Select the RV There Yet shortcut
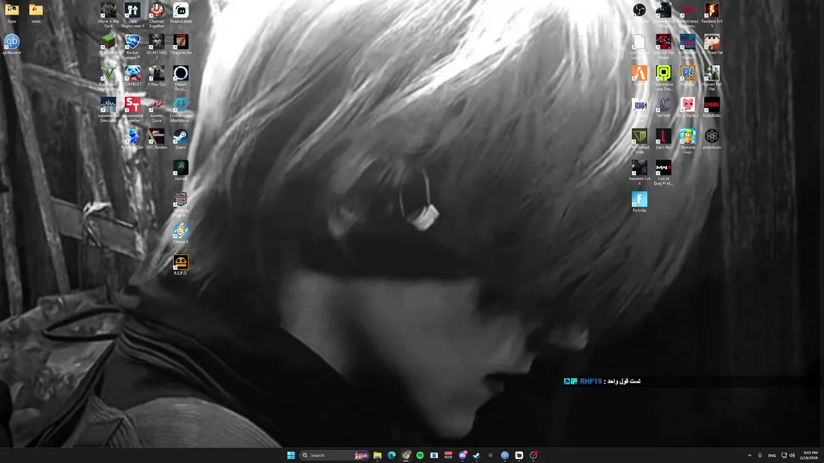824x463 pixels. [x=712, y=45]
